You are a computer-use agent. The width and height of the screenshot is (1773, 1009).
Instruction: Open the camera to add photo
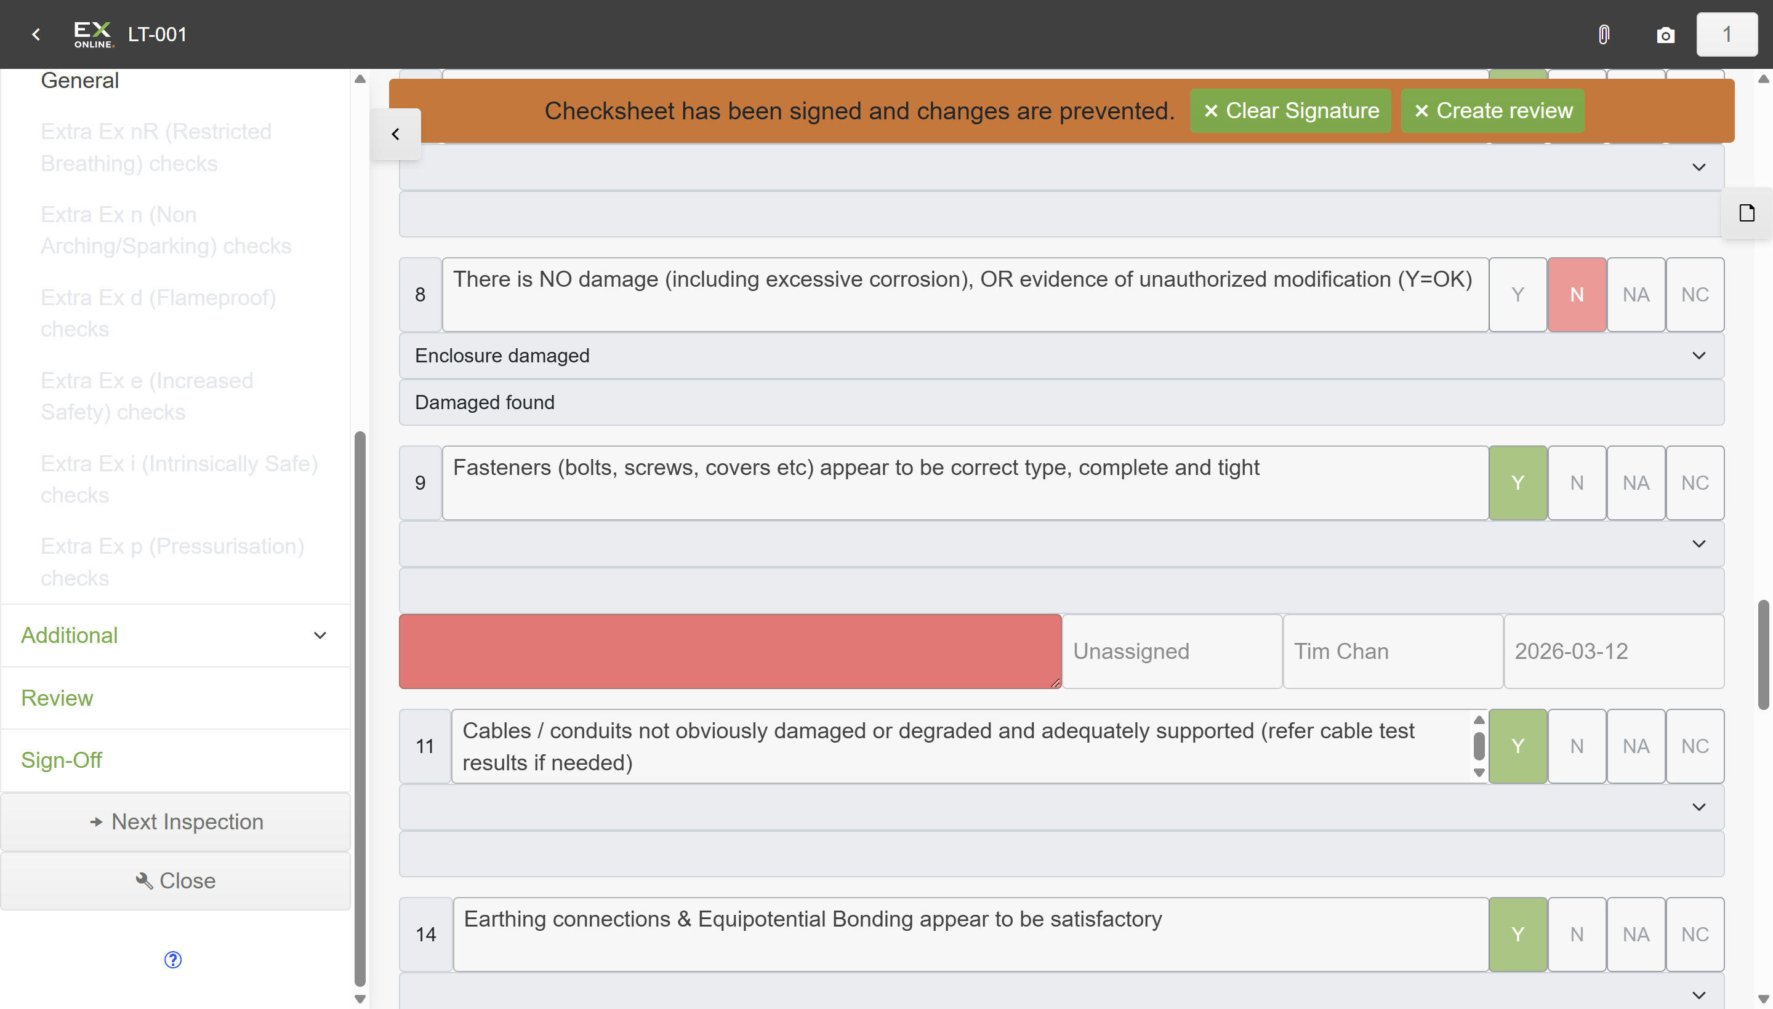pos(1665,34)
